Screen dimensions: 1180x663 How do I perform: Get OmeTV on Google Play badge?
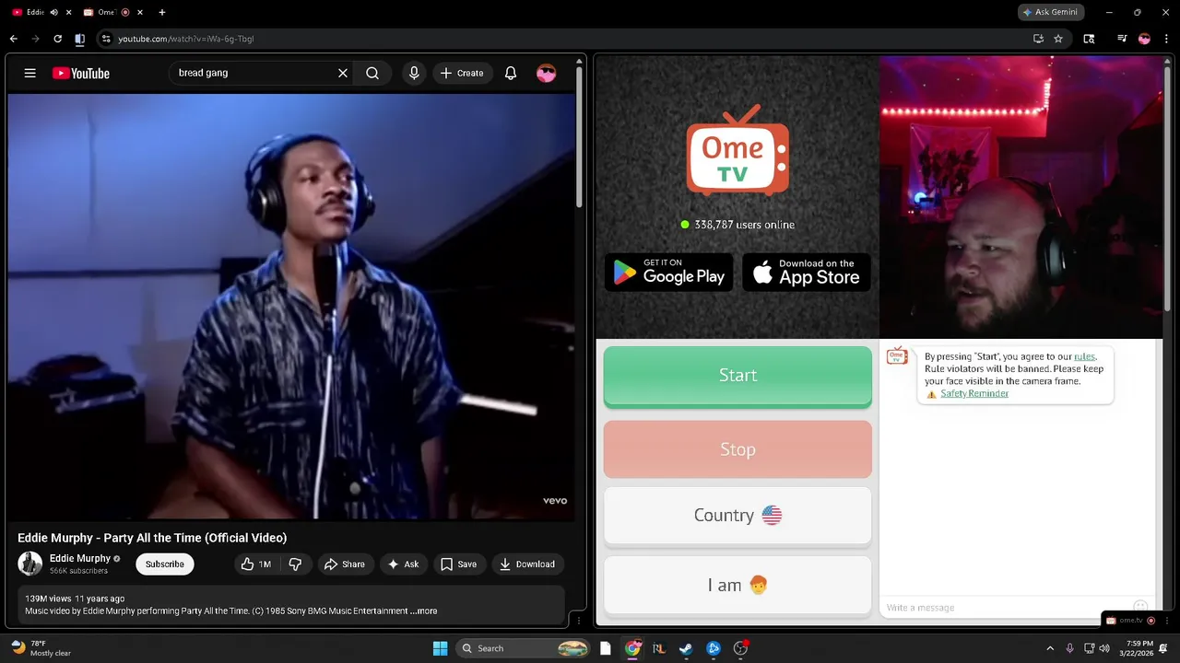[669, 273]
